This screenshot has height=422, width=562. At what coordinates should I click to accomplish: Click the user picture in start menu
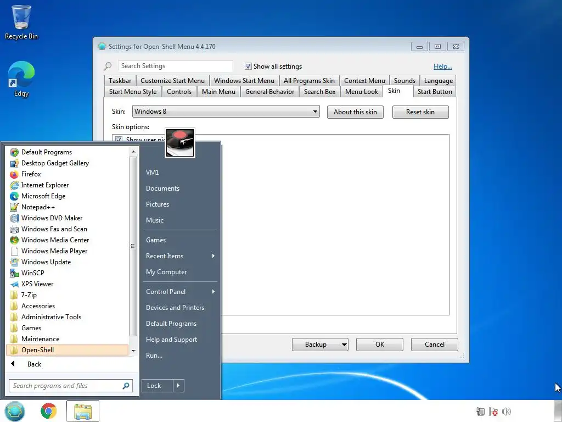coord(180,142)
